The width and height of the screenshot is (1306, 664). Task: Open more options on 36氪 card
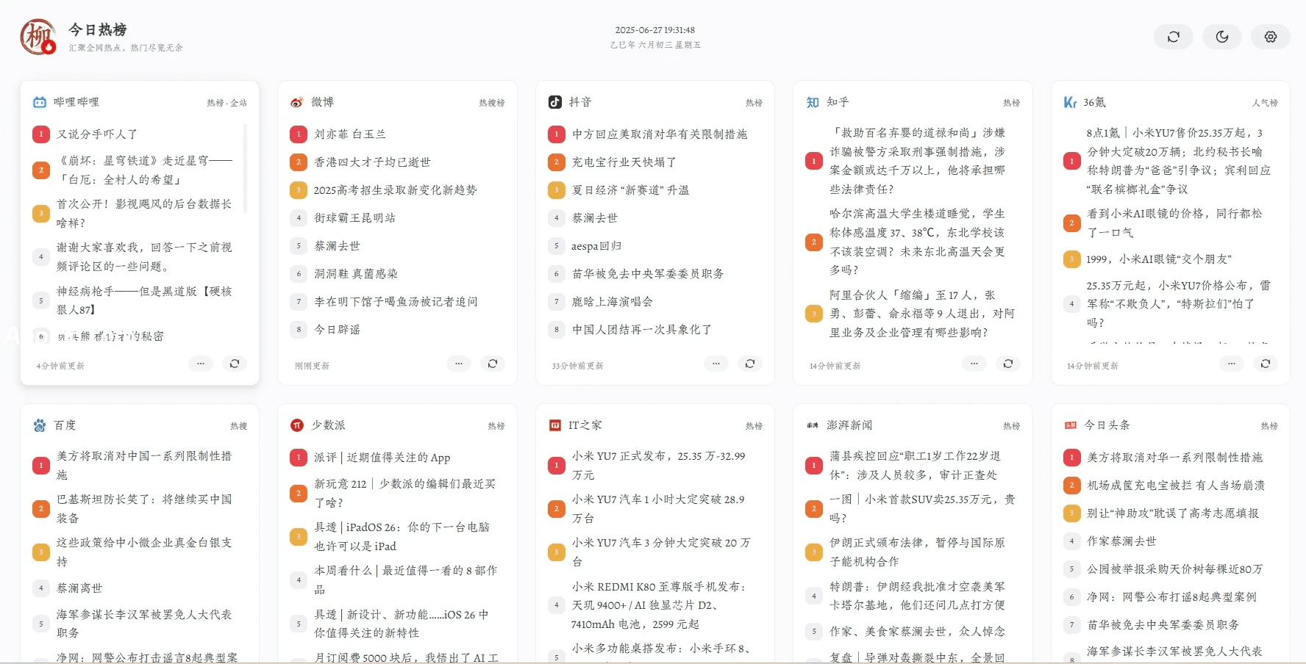(1232, 364)
